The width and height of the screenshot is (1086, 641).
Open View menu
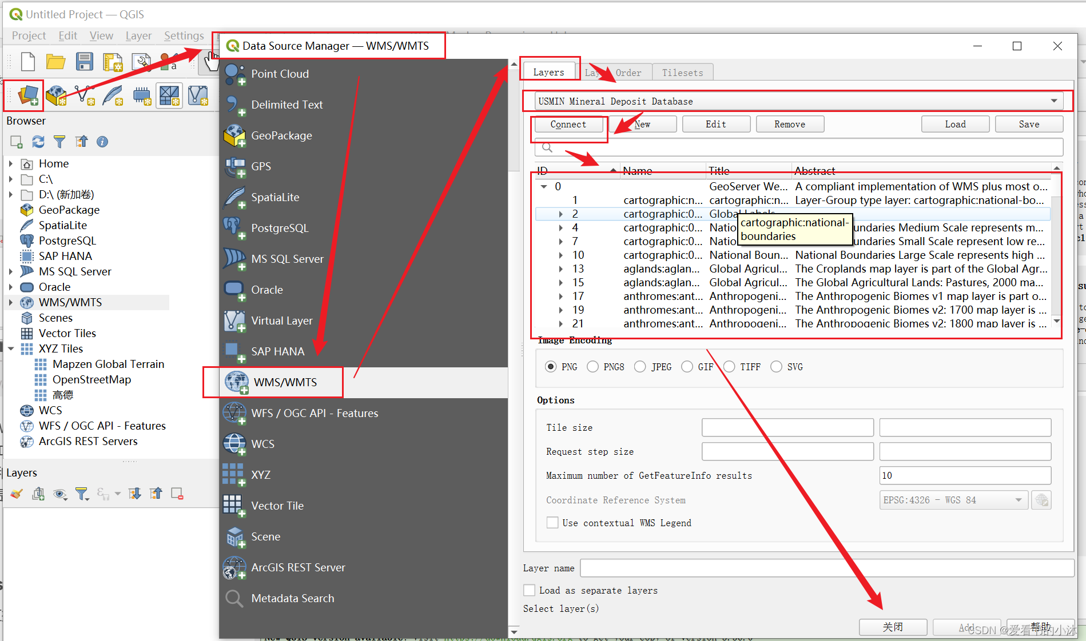click(x=101, y=35)
